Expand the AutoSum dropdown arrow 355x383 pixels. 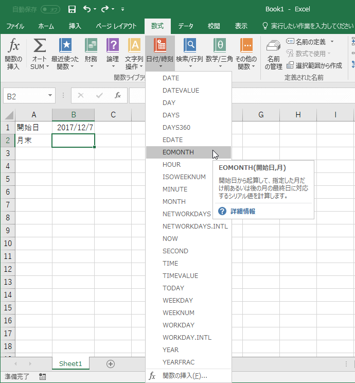[48, 66]
